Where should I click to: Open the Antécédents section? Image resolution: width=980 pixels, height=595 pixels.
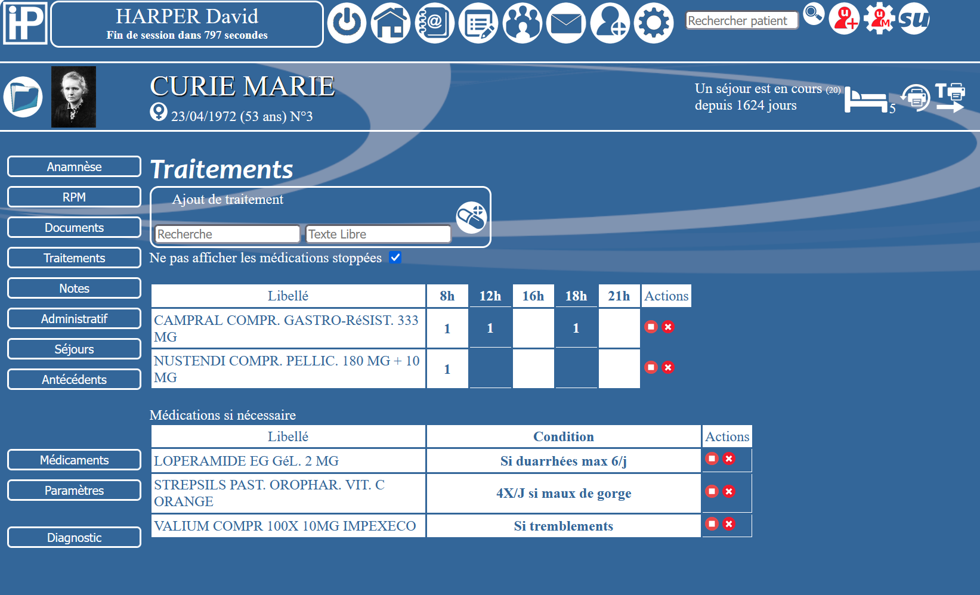[x=74, y=380]
